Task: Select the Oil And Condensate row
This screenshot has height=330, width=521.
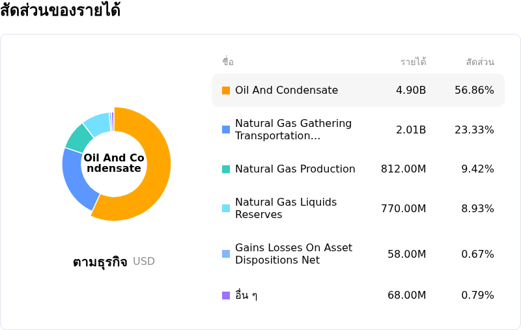Action: click(358, 90)
